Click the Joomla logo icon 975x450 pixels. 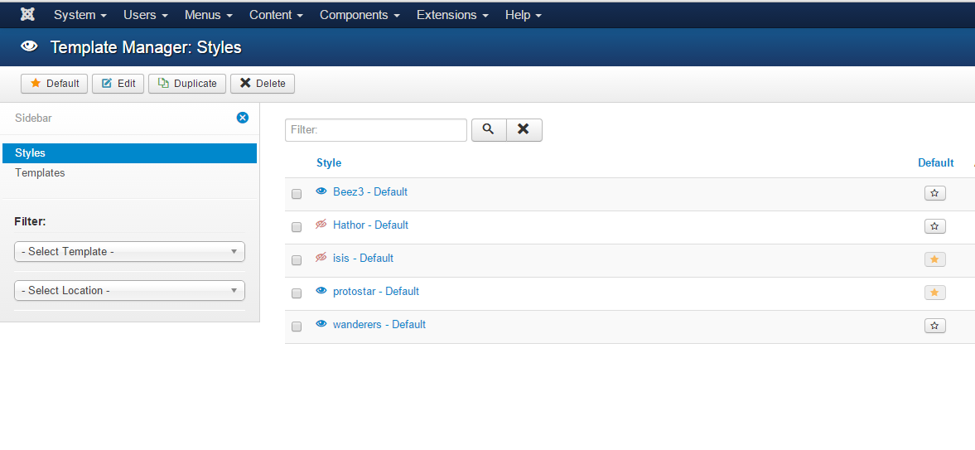pyautogui.click(x=27, y=14)
